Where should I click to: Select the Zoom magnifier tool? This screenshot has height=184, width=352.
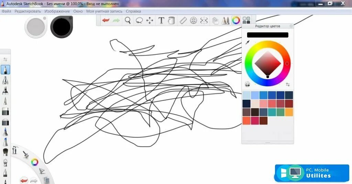pos(128,20)
